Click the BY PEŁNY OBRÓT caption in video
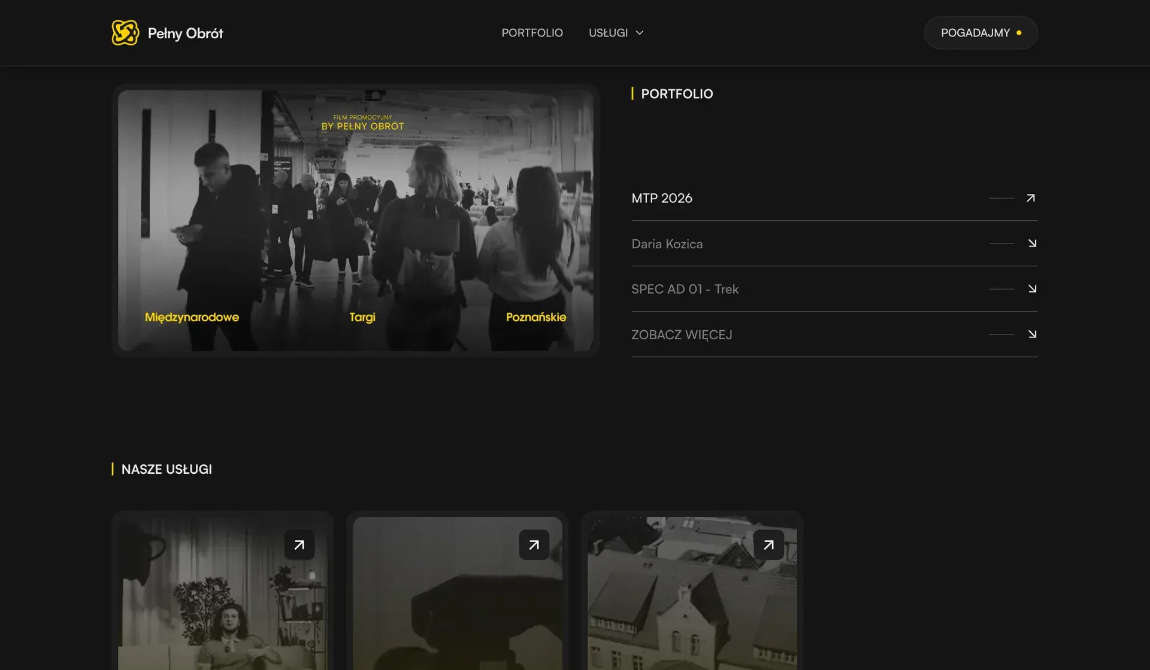Viewport: 1150px width, 670px height. [x=362, y=126]
